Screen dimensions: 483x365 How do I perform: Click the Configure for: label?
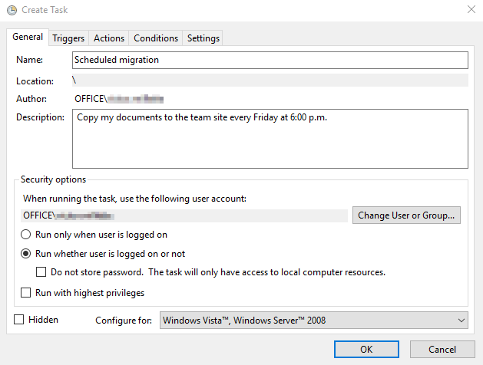coord(124,321)
